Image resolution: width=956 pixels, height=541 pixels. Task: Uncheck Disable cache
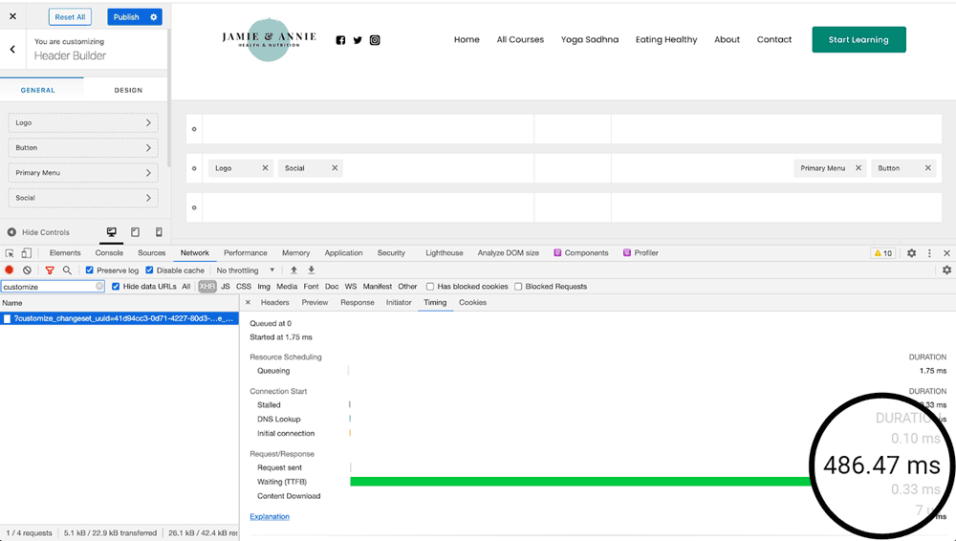tap(149, 270)
